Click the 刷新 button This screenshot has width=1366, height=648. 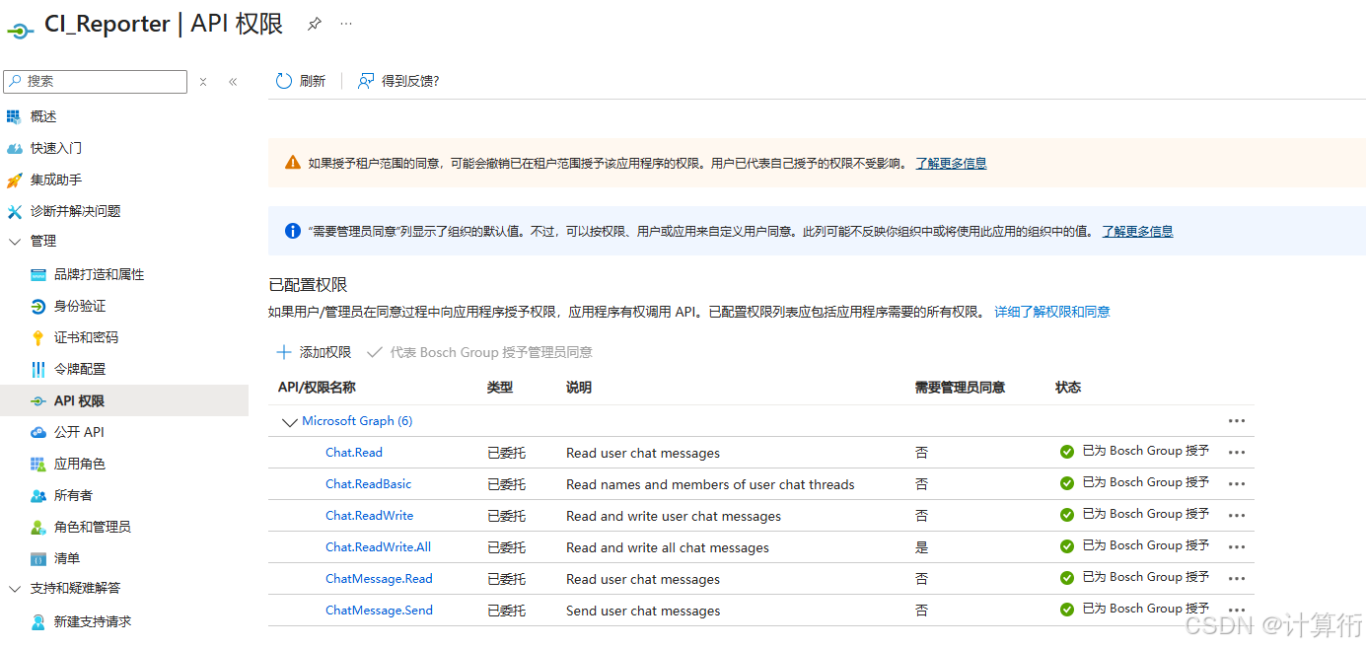click(x=301, y=81)
